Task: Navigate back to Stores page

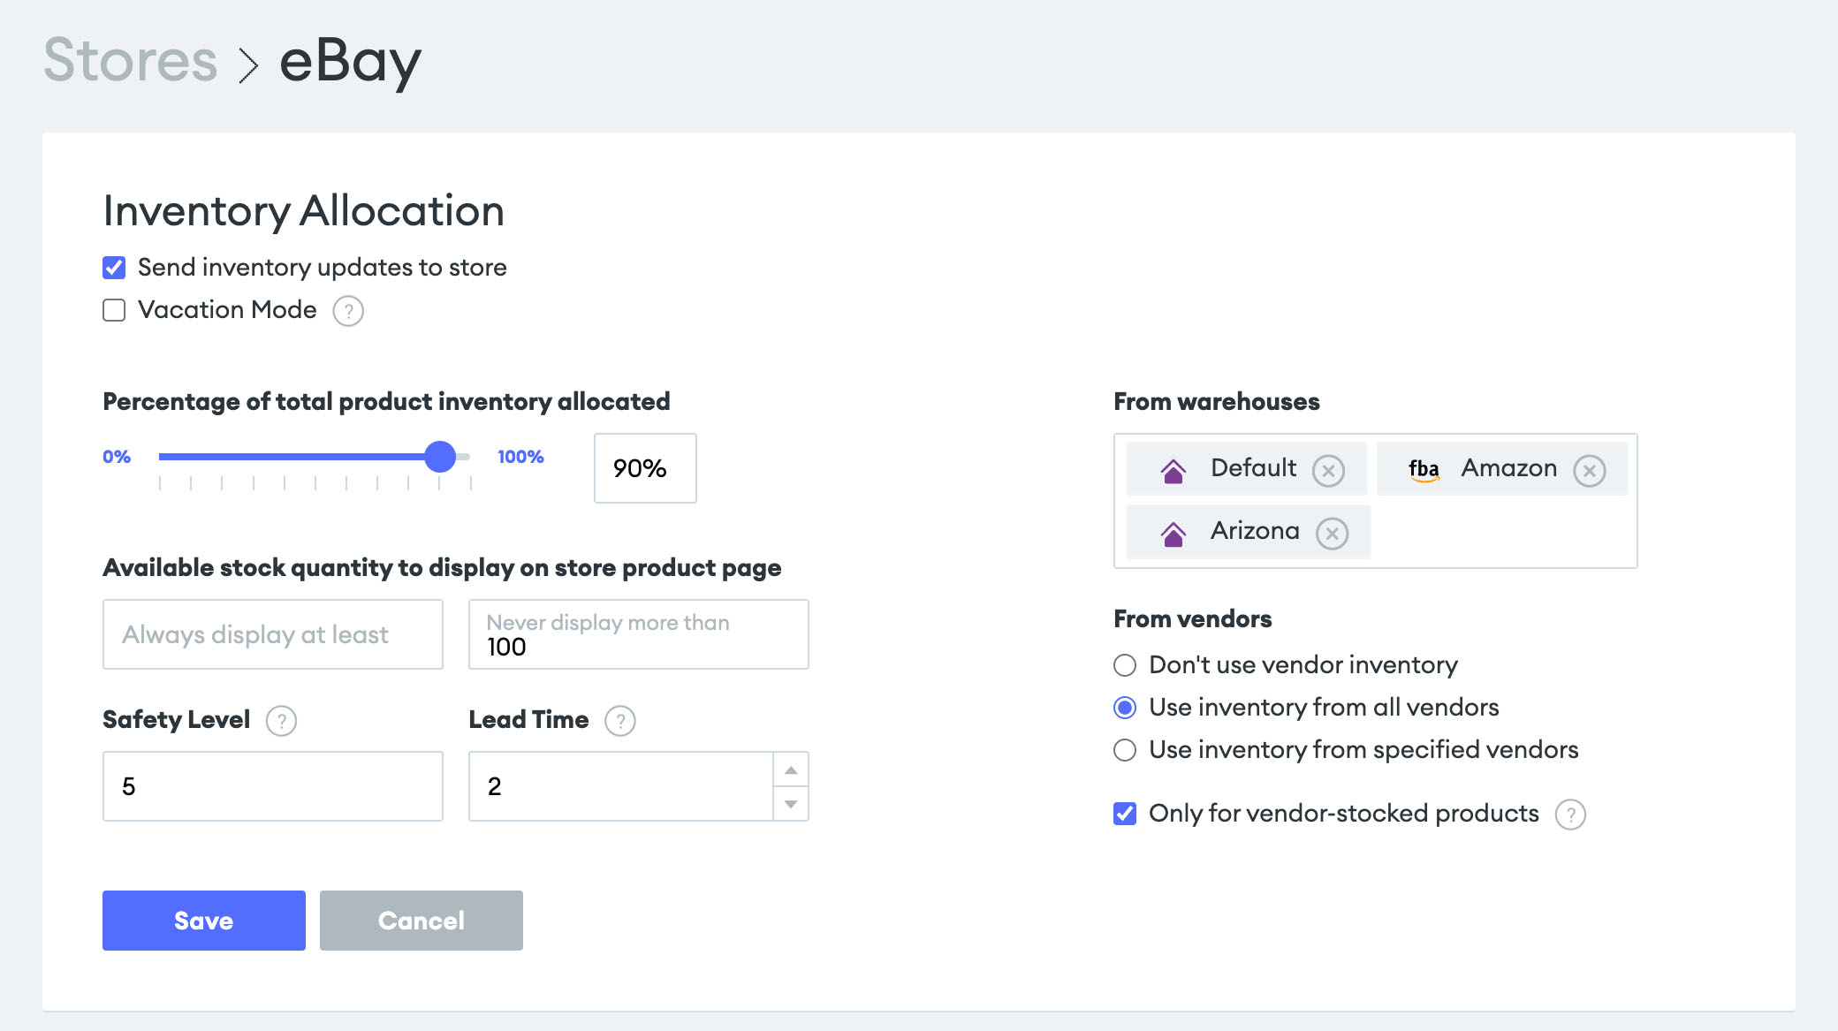Action: (x=131, y=59)
